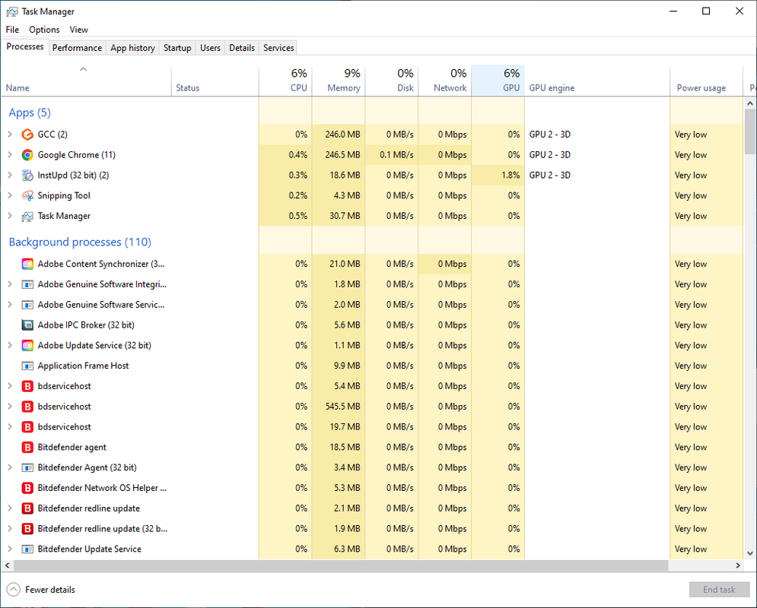This screenshot has height=608, width=757.
Task: Click the Task Manager process row icon
Action: 27,216
